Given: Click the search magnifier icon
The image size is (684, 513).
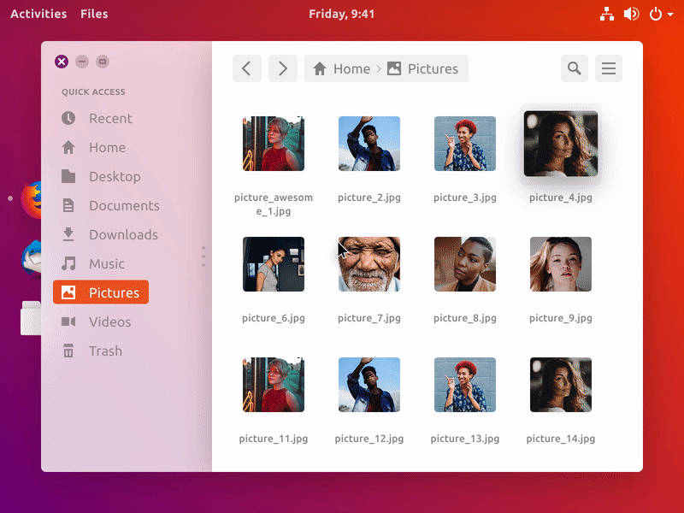Looking at the screenshot, I should [575, 69].
